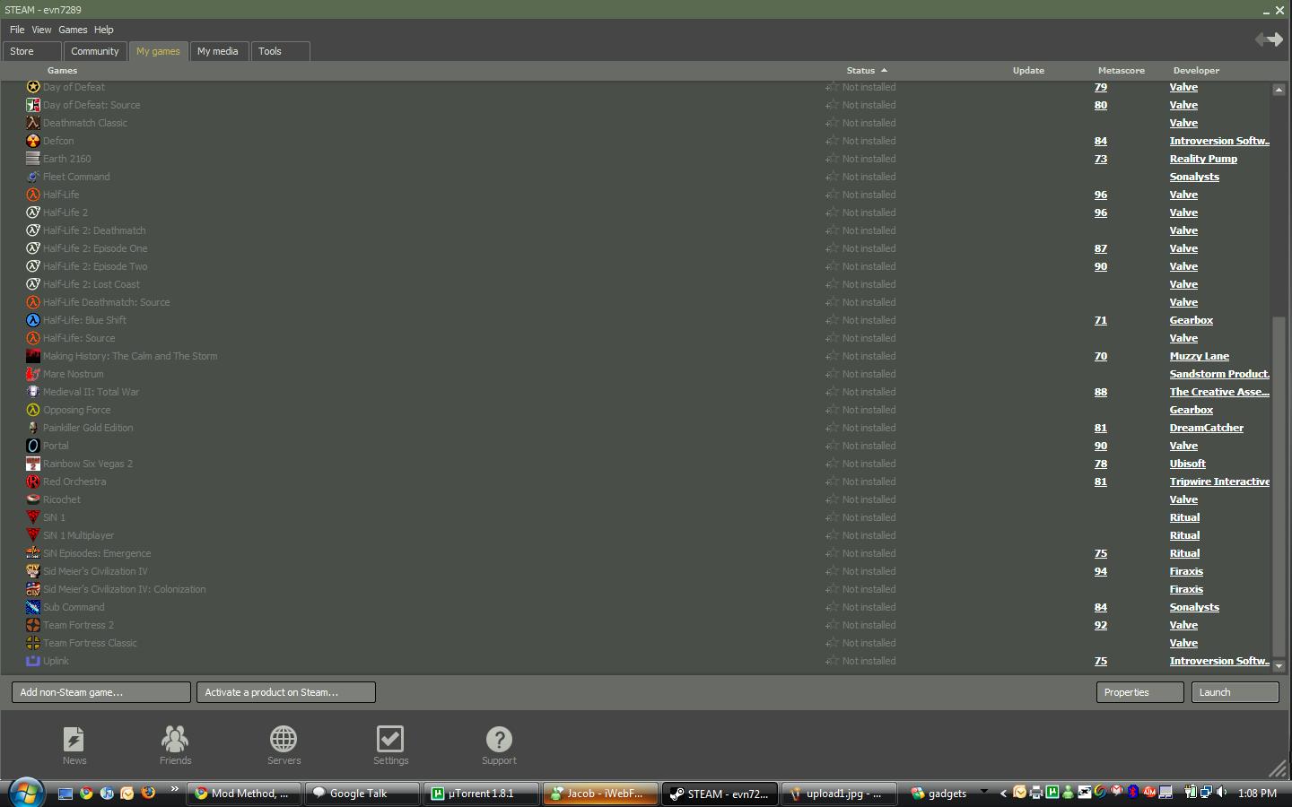Viewport: 1292px width, 807px height.
Task: Toggle favorite star for Defcon
Action: (x=832, y=141)
